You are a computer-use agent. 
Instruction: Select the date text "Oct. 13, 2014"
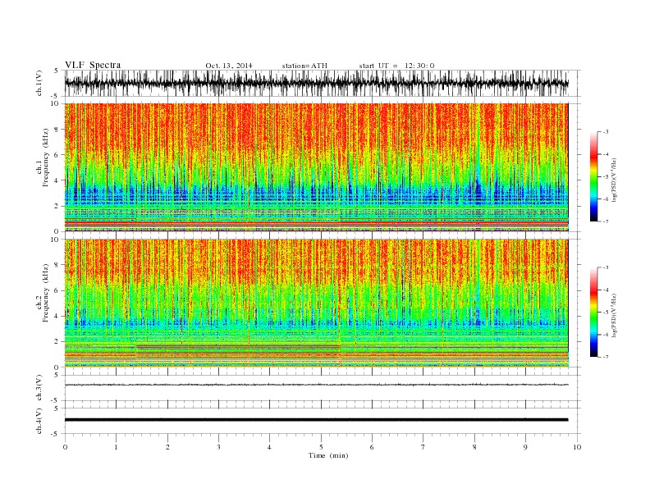[229, 66]
